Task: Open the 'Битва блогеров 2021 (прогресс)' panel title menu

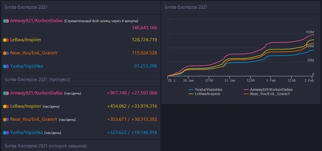Action: 38,80
